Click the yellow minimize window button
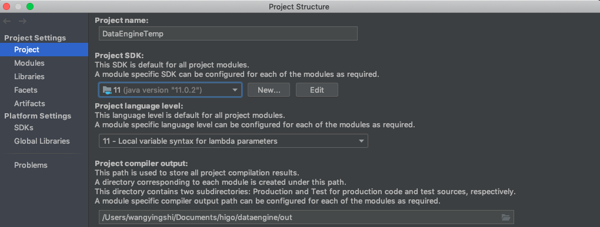Image resolution: width=600 pixels, height=227 pixels. (x=18, y=6)
